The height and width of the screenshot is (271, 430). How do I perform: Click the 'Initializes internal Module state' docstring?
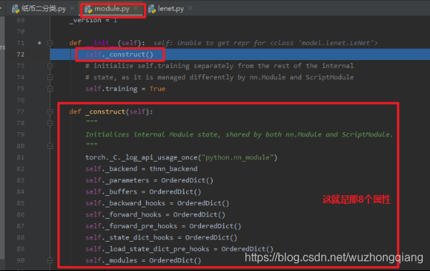[x=239, y=134]
